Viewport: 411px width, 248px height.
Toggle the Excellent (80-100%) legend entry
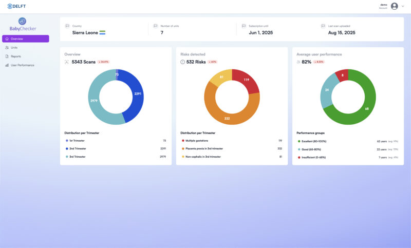click(312, 141)
